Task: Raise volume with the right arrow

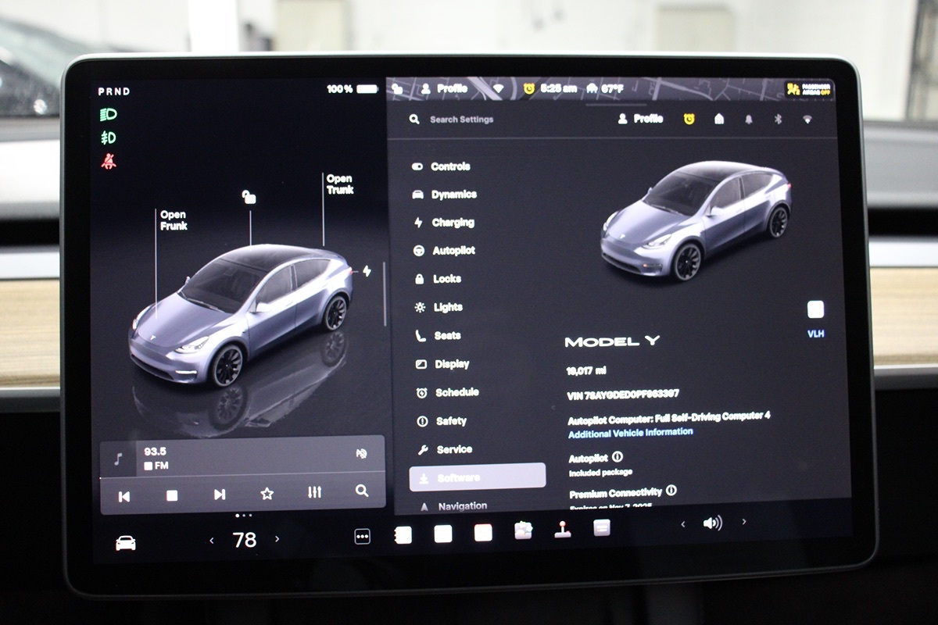Action: click(744, 522)
